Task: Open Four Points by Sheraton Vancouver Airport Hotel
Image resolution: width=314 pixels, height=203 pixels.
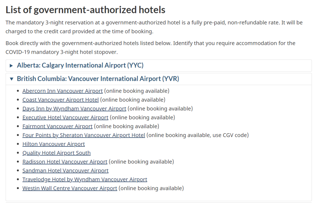Action: (x=83, y=135)
